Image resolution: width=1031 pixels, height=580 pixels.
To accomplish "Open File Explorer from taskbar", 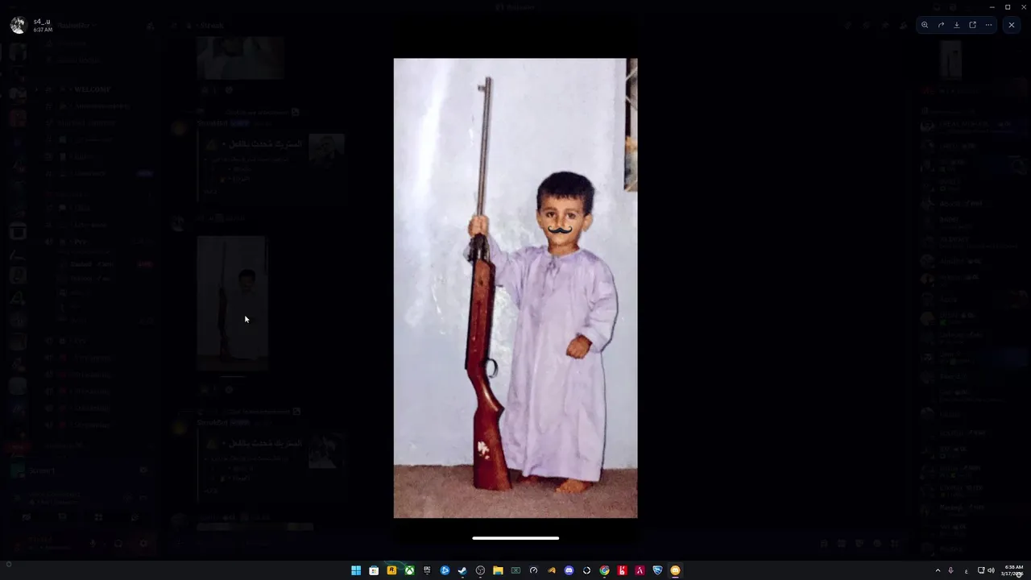I will [x=498, y=570].
